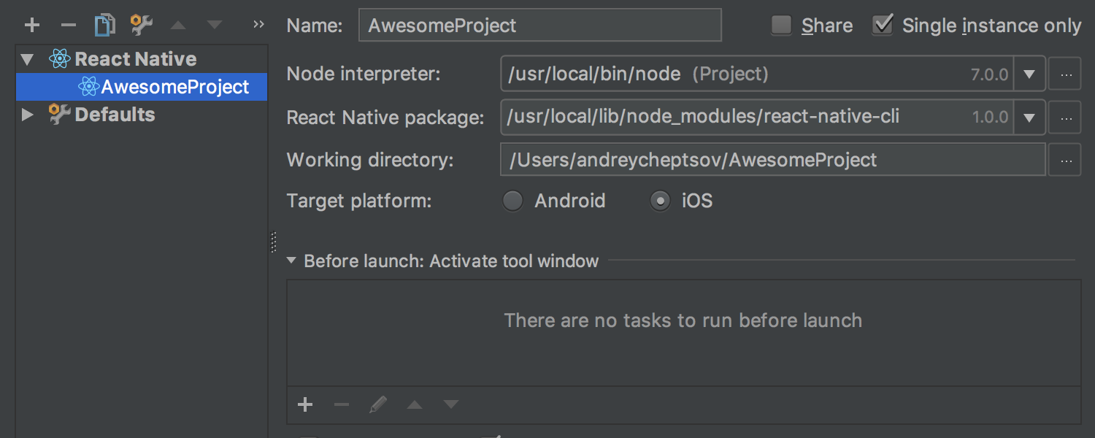Click the 'Target platform:' label
This screenshot has height=438, width=1095.
pos(359,201)
